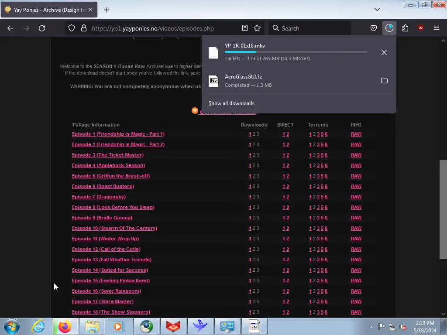The height and width of the screenshot is (335, 447).
Task: Click RAW info for Episode 5
Action: pyautogui.click(x=356, y=176)
